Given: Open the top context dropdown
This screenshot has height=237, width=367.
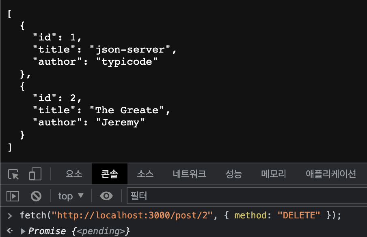Looking at the screenshot, I should (x=71, y=196).
